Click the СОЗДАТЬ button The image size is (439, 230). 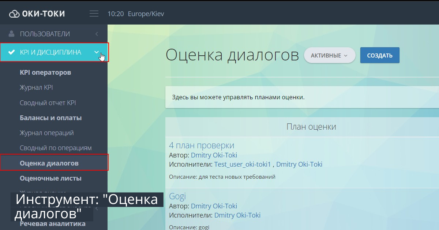pos(380,56)
